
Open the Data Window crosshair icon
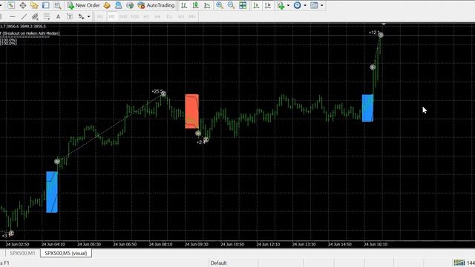point(23,5)
